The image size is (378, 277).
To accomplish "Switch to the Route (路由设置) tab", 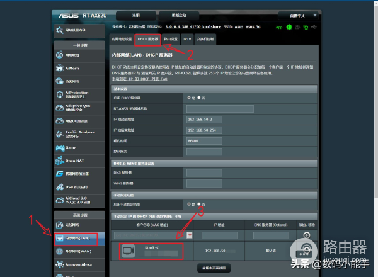I will tap(171, 39).
